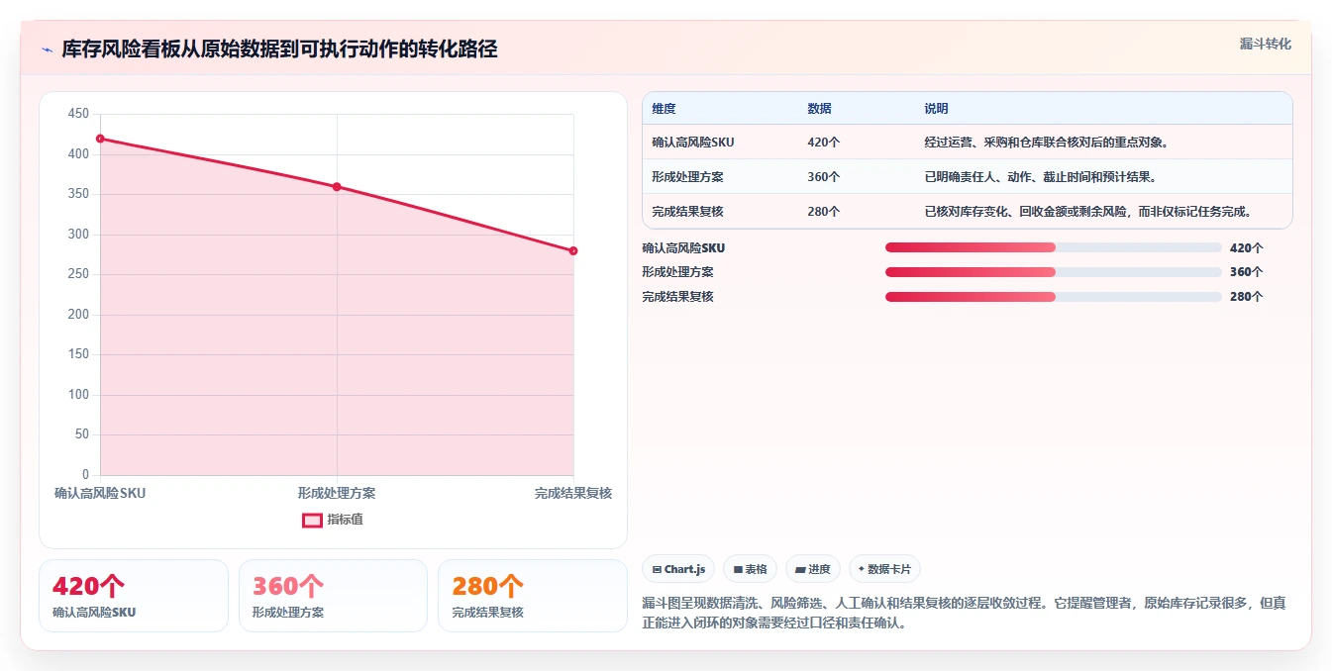
Task: Click the description starting 已明确责任人
Action: (x=1040, y=177)
